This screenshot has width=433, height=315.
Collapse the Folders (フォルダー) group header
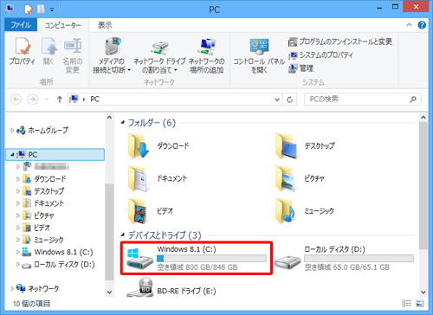click(123, 123)
